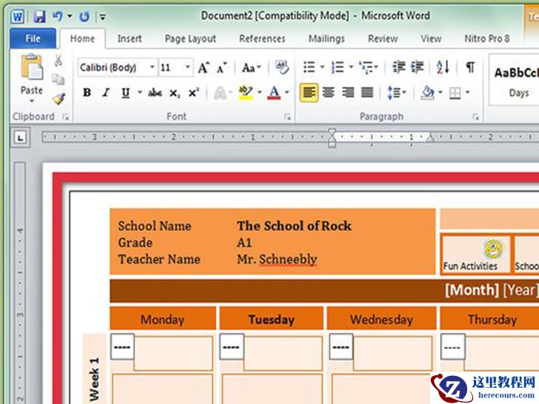Apply text effects with the glowing A icon
Viewport: 539px width, 404px height.
coord(220,92)
